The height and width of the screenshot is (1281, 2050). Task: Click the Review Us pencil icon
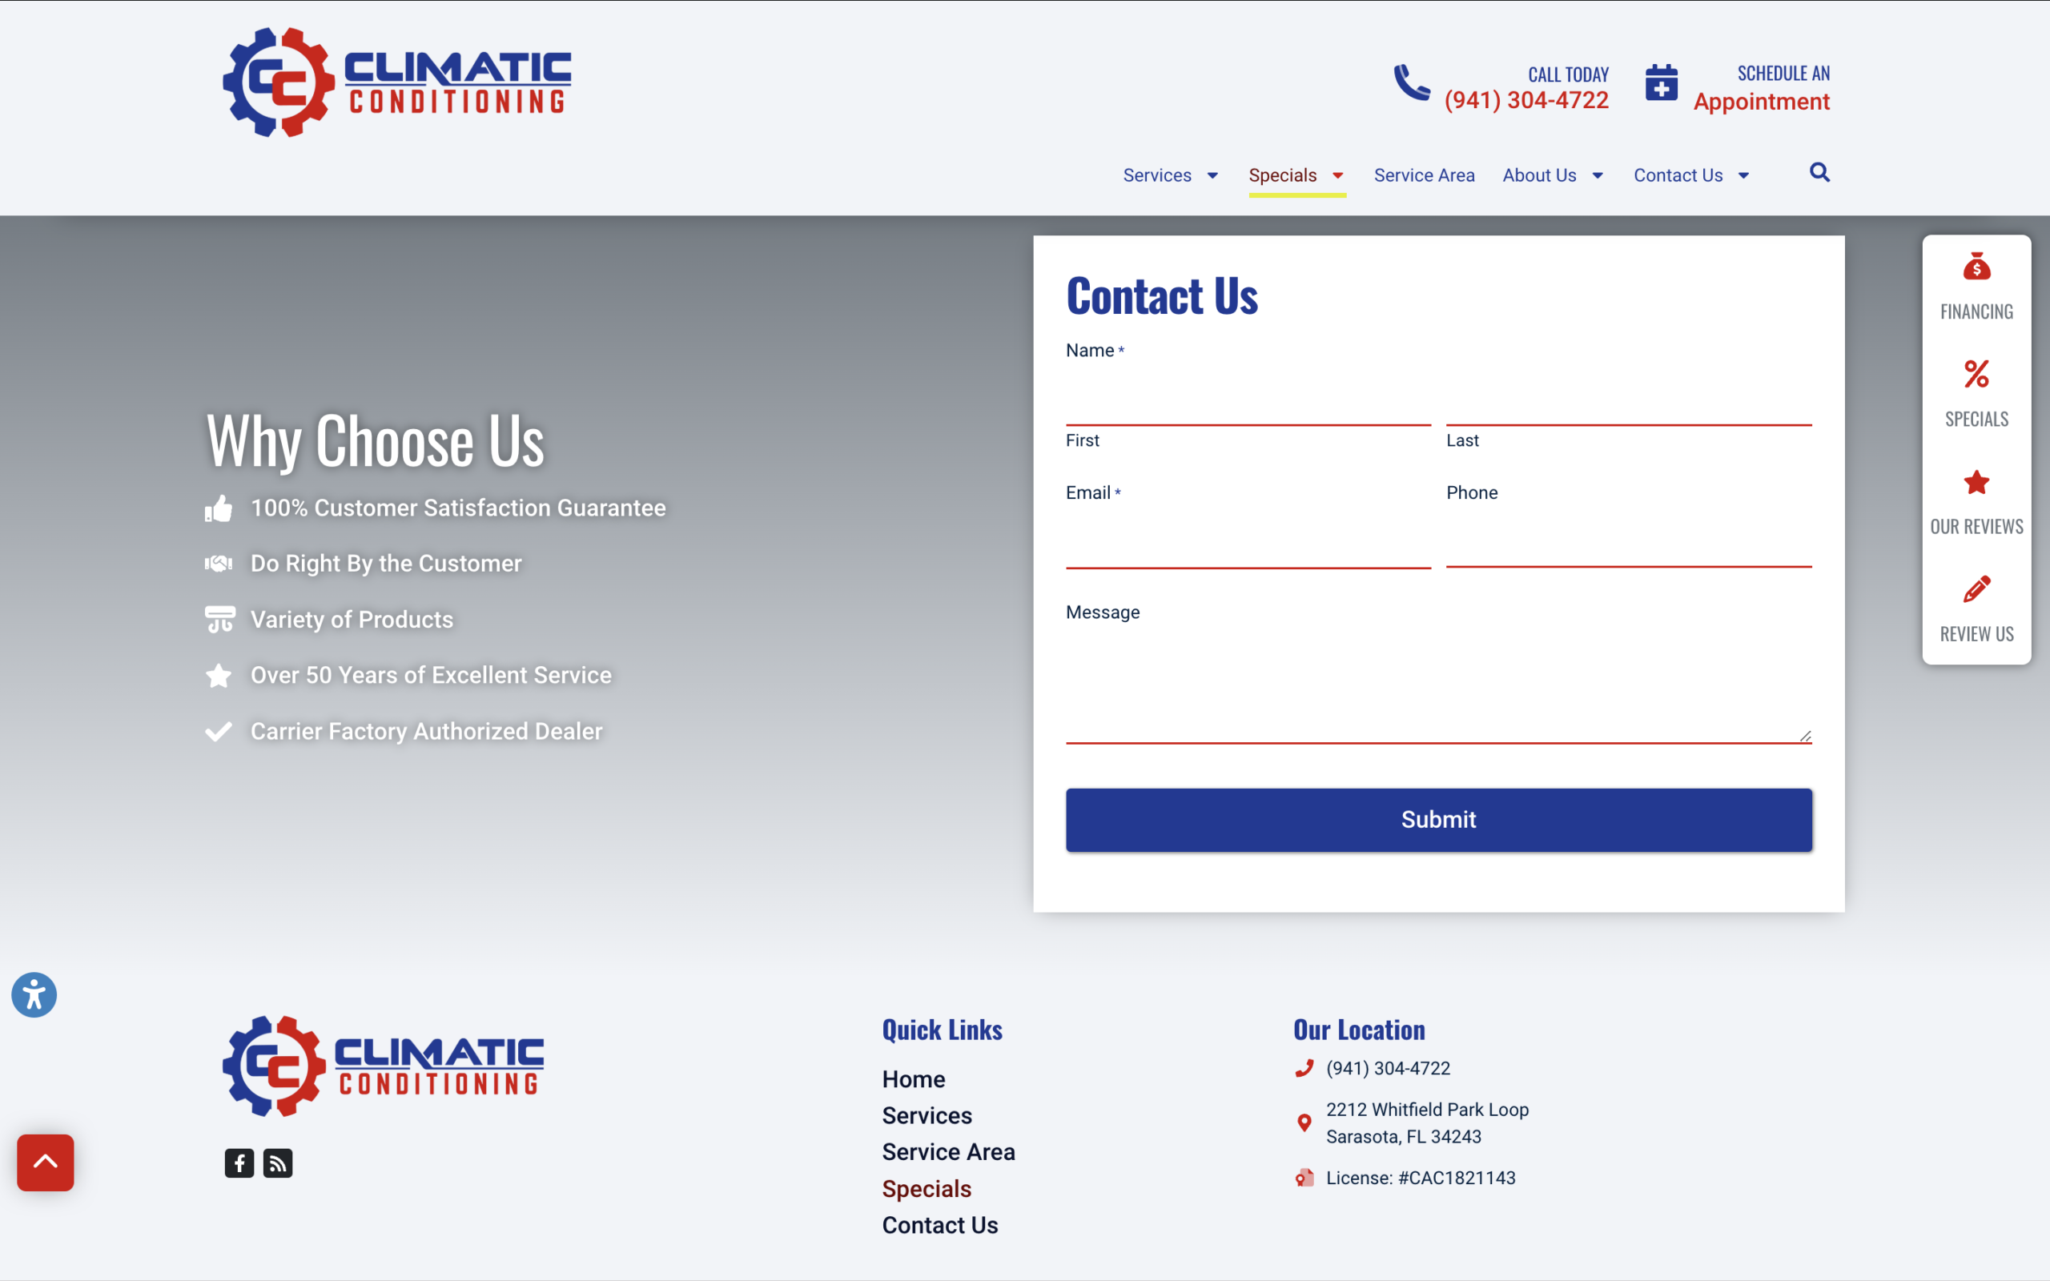tap(1976, 590)
